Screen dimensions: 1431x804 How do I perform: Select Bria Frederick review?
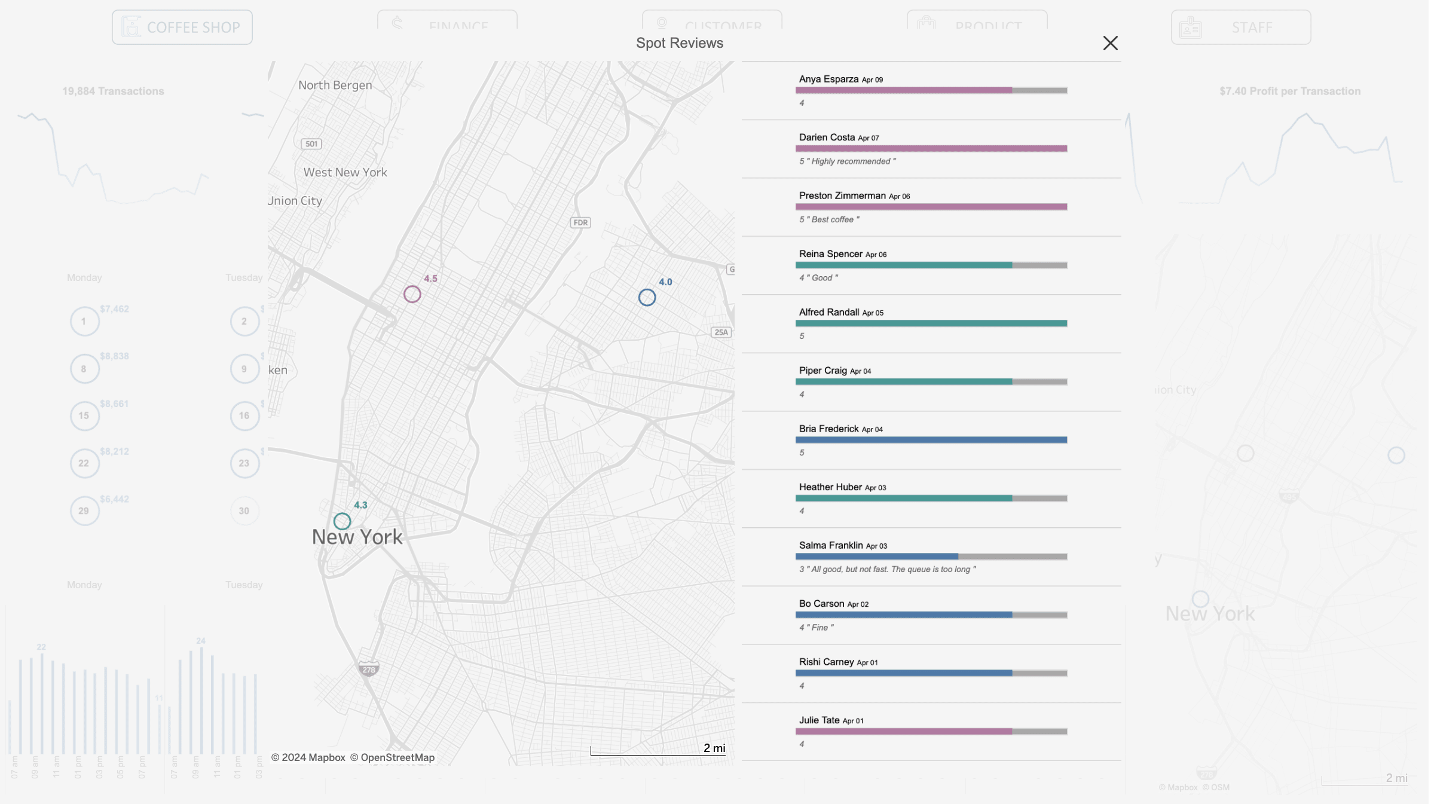pos(931,440)
